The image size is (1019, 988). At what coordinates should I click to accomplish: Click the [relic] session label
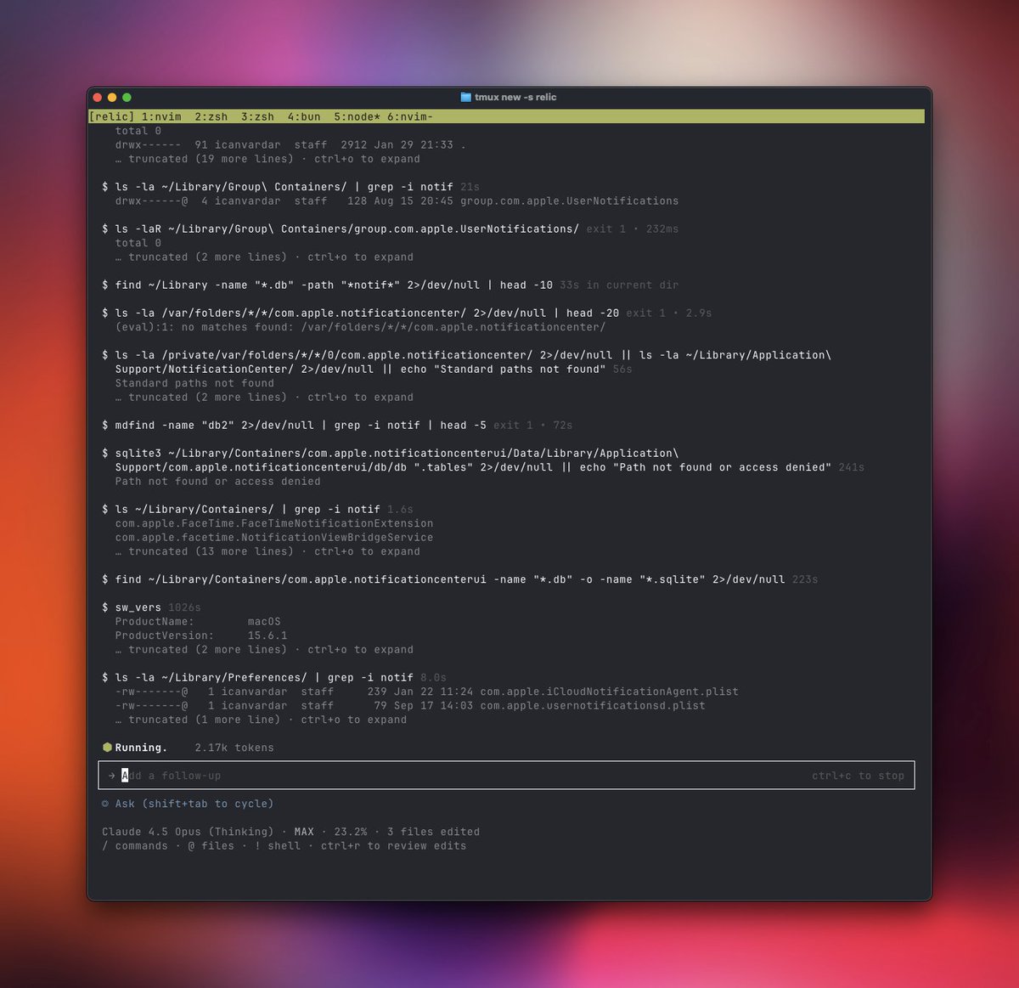pyautogui.click(x=112, y=117)
